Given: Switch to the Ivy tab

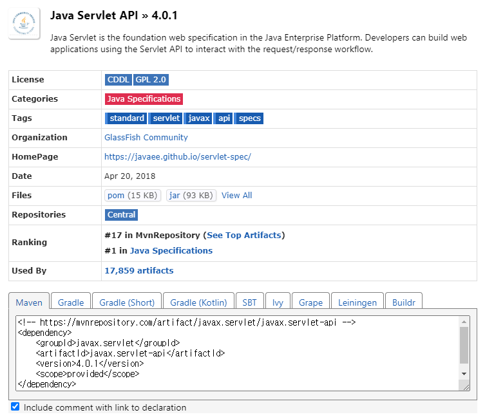Looking at the screenshot, I should 278,302.
